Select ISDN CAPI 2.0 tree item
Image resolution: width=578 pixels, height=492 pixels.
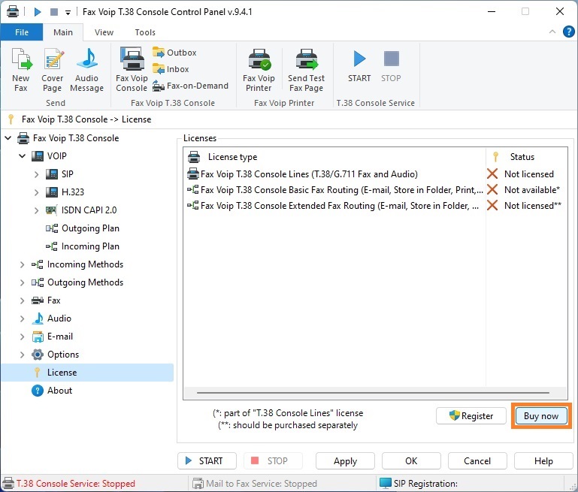(81, 210)
